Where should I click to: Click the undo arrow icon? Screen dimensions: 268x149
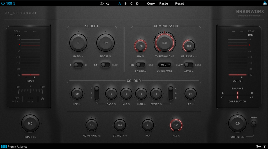tap(102, 3)
